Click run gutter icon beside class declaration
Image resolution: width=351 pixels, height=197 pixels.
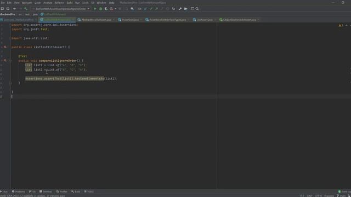[x=5, y=47]
